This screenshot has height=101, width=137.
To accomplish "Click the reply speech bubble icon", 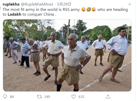I will (x=5, y=97).
